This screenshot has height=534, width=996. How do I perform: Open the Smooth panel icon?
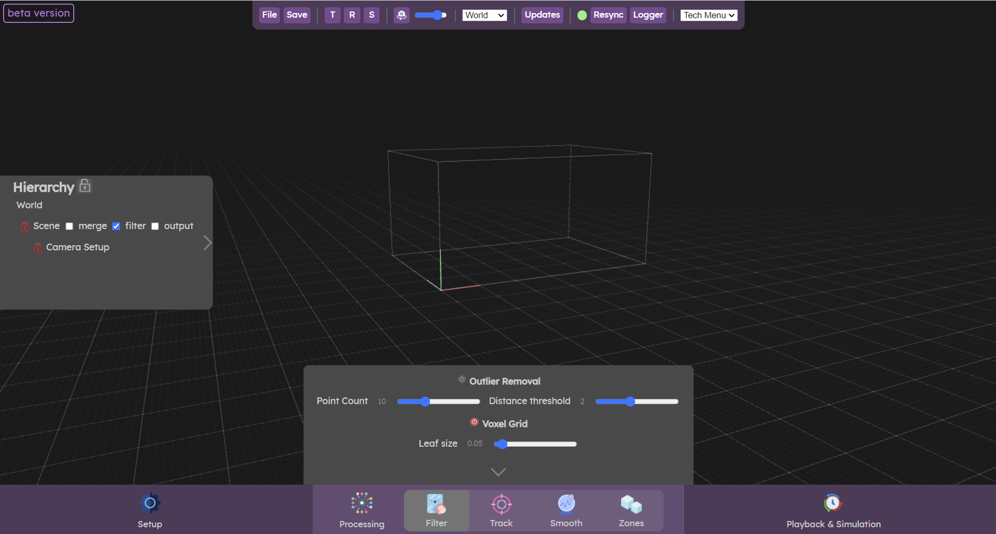(x=566, y=503)
